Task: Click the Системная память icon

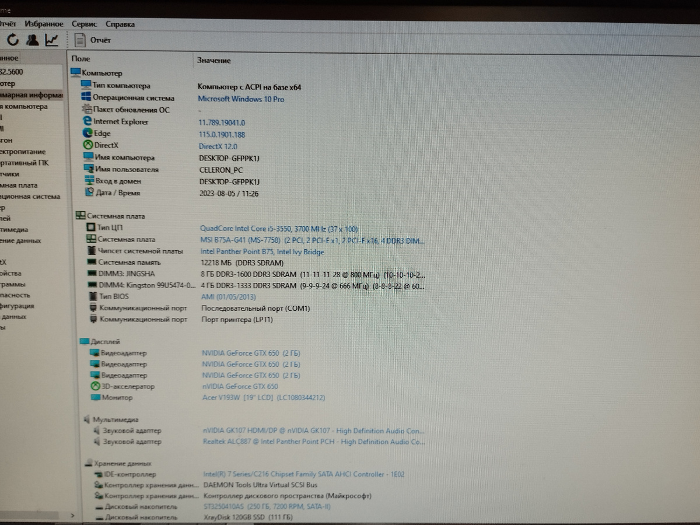Action: pyautogui.click(x=91, y=262)
